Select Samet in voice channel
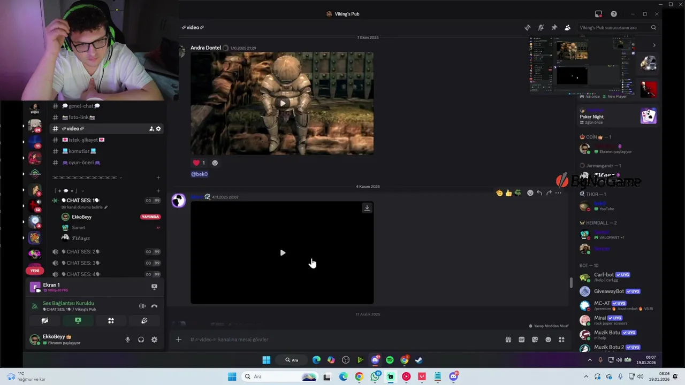Screen dimensions: 685x385 [x=110, y=227]
